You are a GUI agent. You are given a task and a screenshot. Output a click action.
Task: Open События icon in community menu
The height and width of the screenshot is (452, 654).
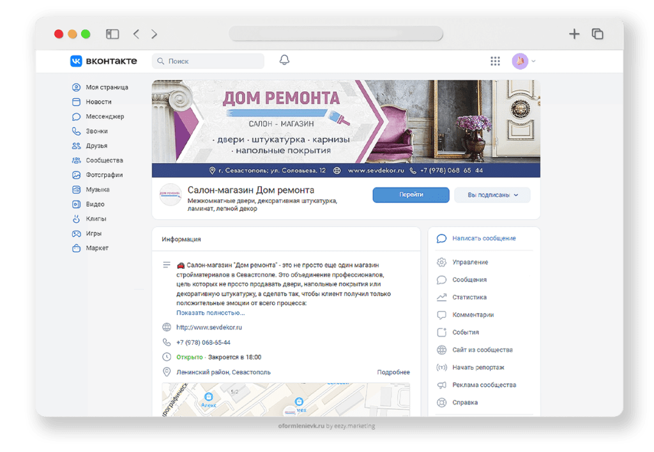pos(441,333)
